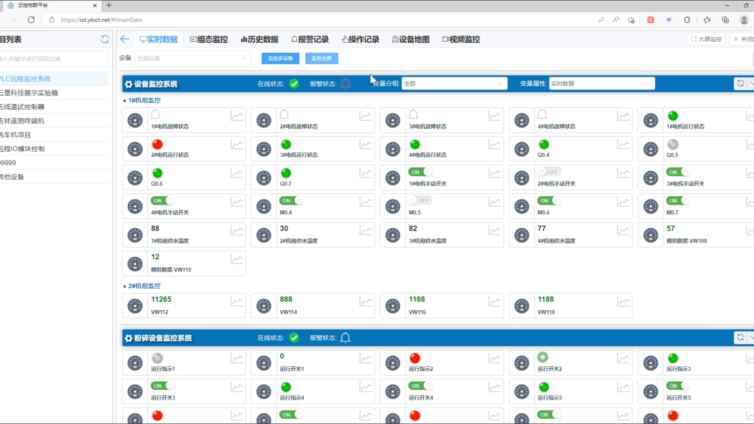Open a new browser tab
Screen dimensions: 754x424
point(109,5)
